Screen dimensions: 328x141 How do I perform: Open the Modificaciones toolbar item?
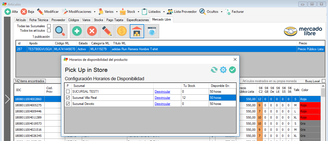click(x=77, y=12)
